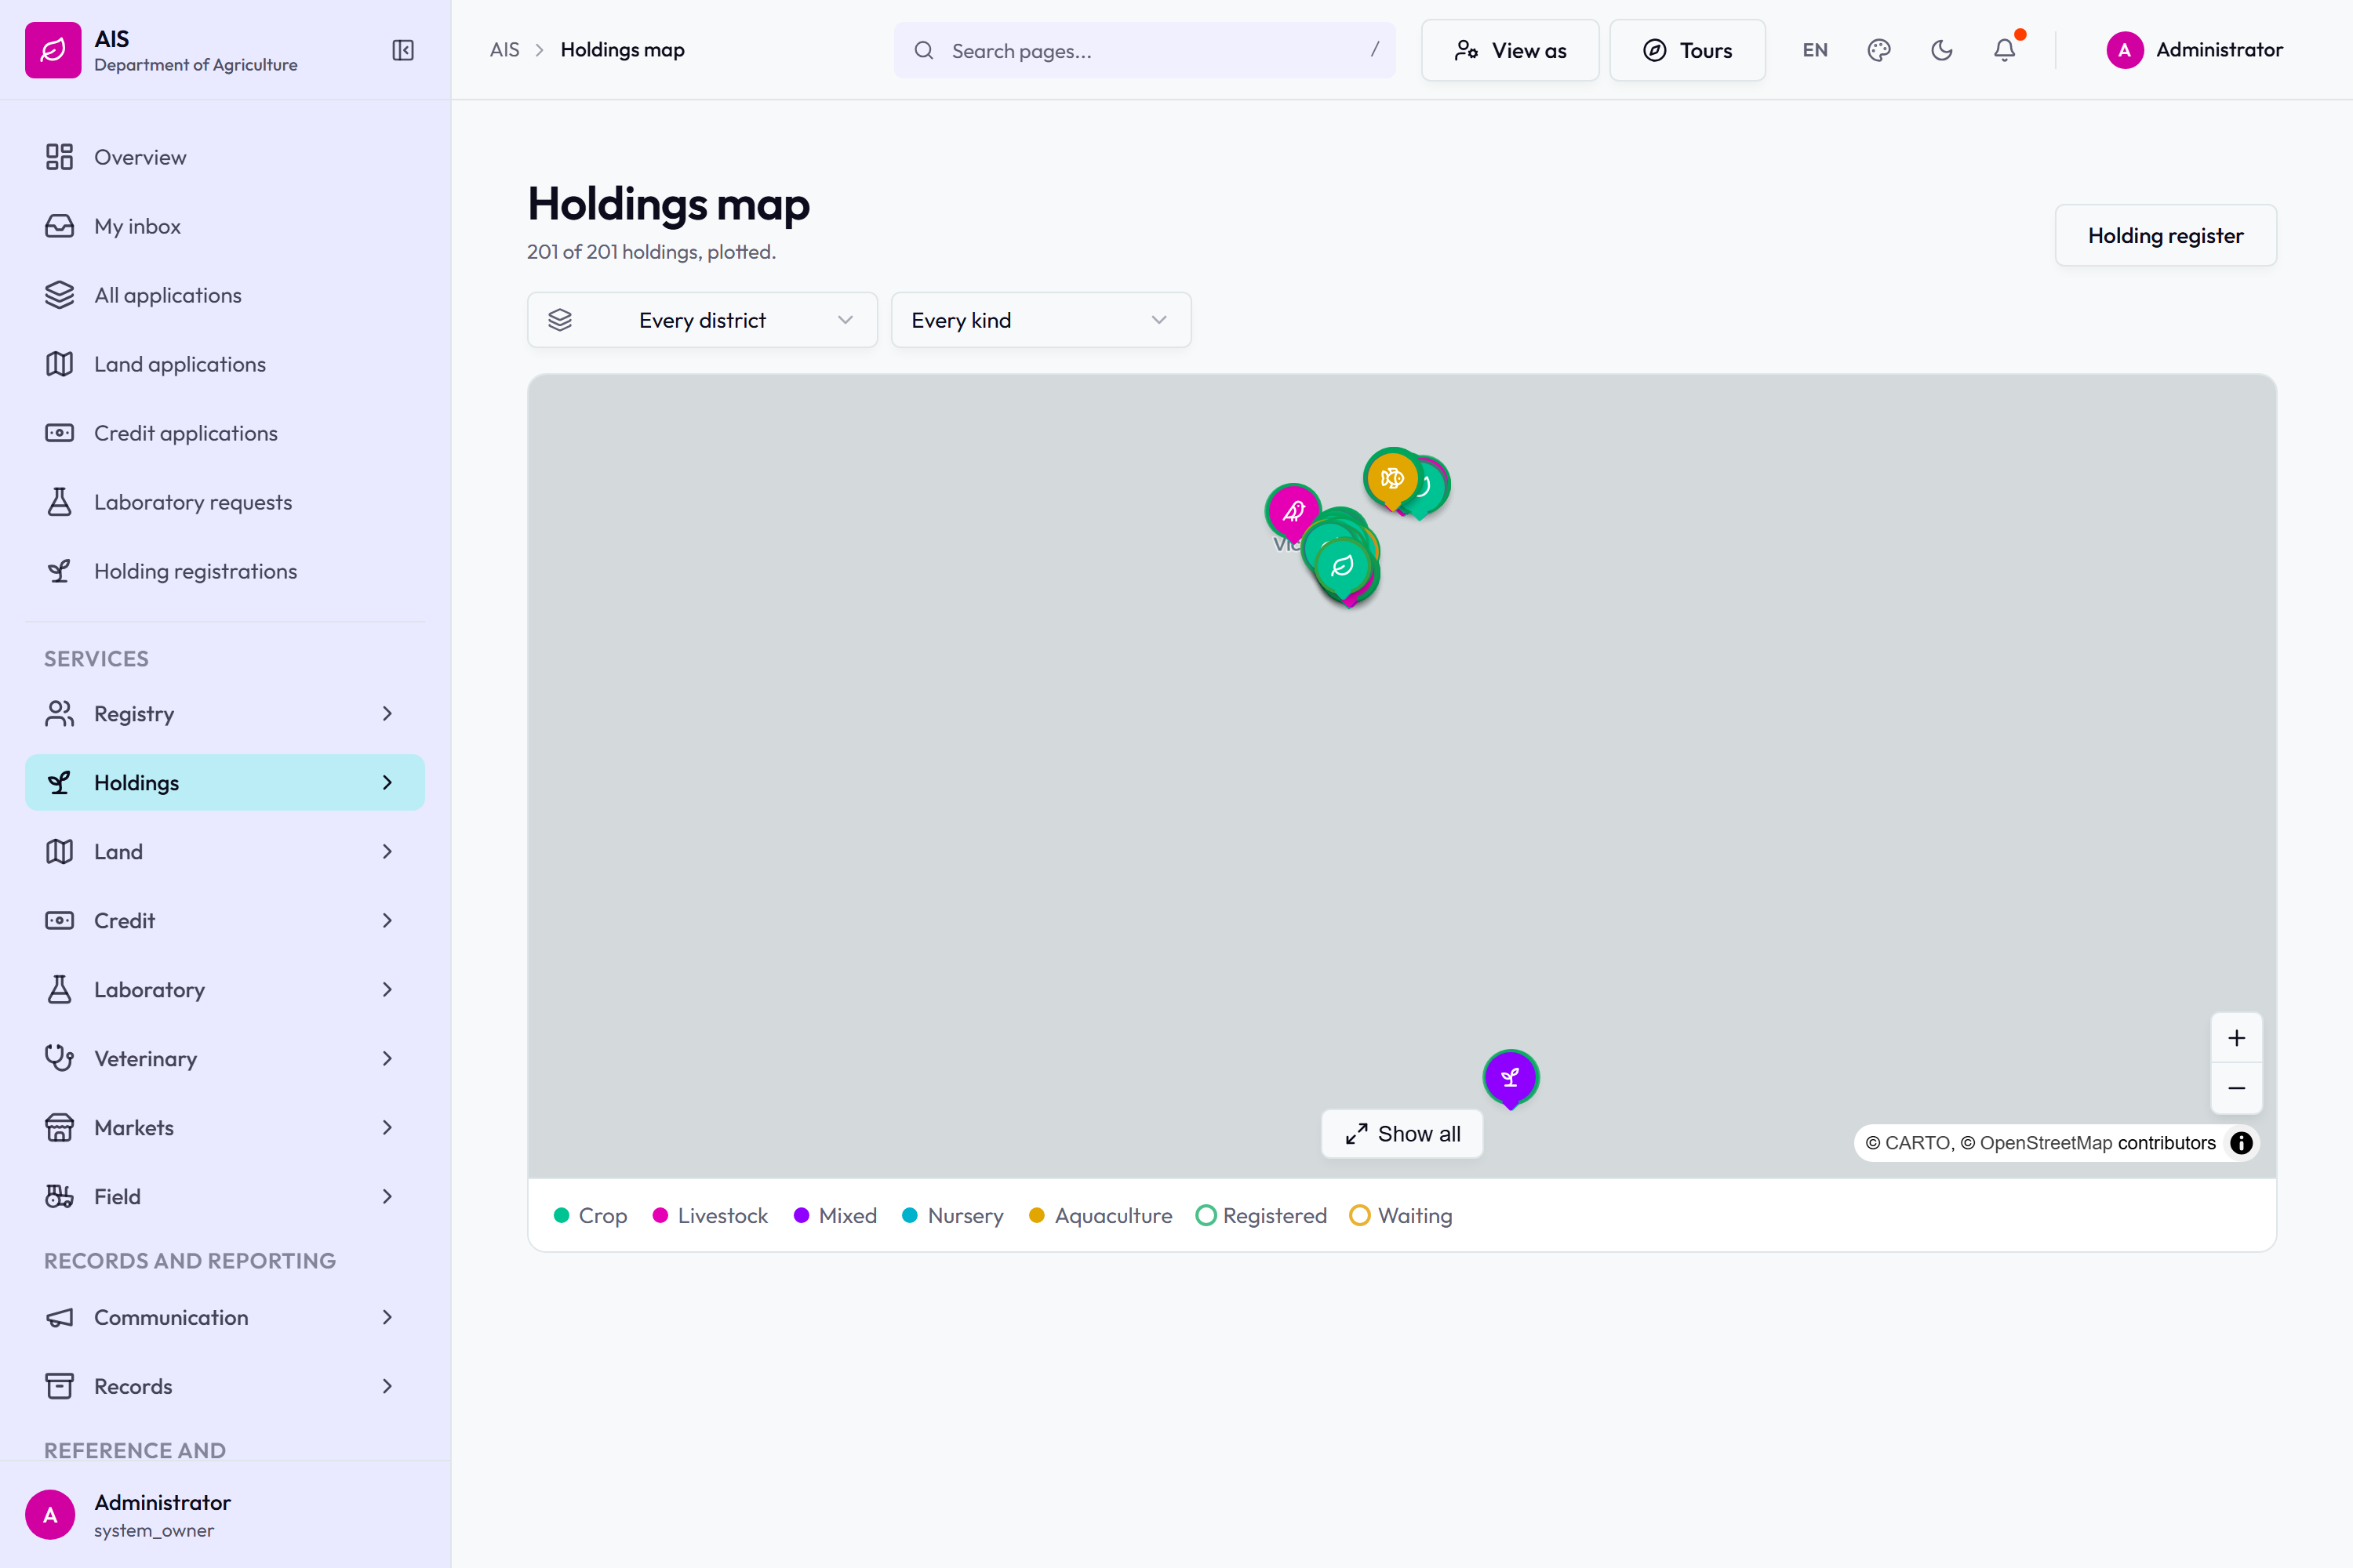Expand the Land section

(x=225, y=851)
